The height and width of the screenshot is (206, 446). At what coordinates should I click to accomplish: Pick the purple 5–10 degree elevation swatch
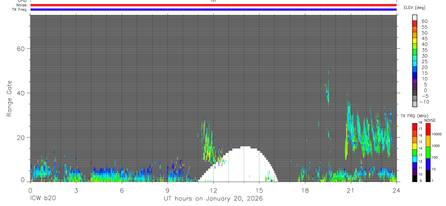[415, 81]
